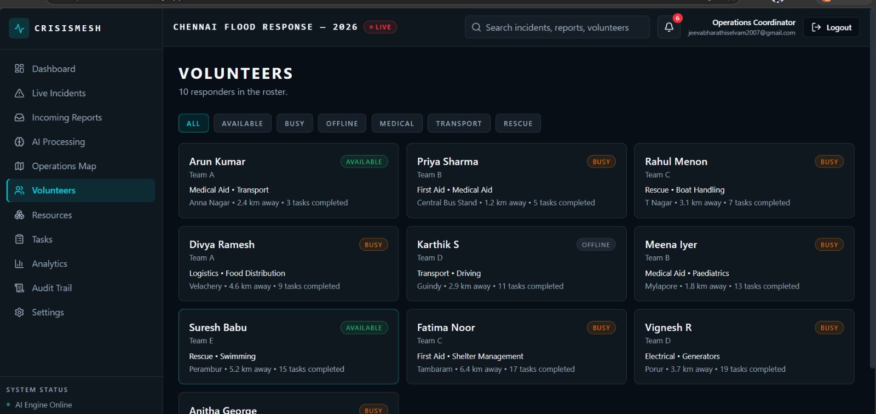Viewport: 876px width, 414px height.
Task: Open Live Incidents warning triangle icon
Action: pos(20,93)
